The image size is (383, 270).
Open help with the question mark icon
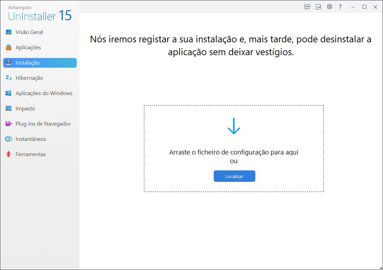pyautogui.click(x=340, y=7)
